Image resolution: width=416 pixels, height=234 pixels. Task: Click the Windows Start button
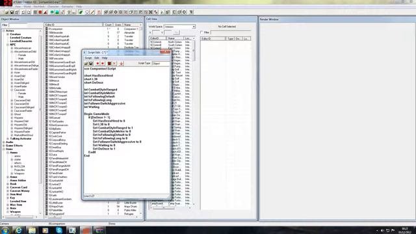(5, 230)
